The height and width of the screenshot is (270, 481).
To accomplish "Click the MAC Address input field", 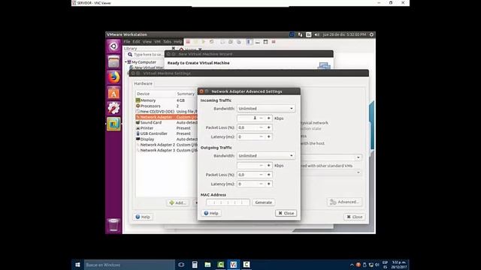I will [x=228, y=202].
